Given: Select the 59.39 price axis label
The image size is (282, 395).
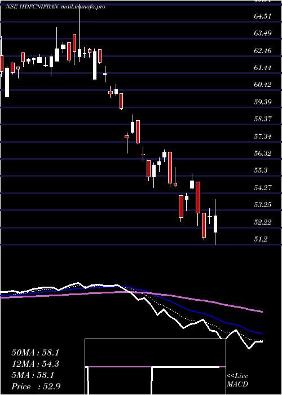Looking at the screenshot, I should 262,102.
